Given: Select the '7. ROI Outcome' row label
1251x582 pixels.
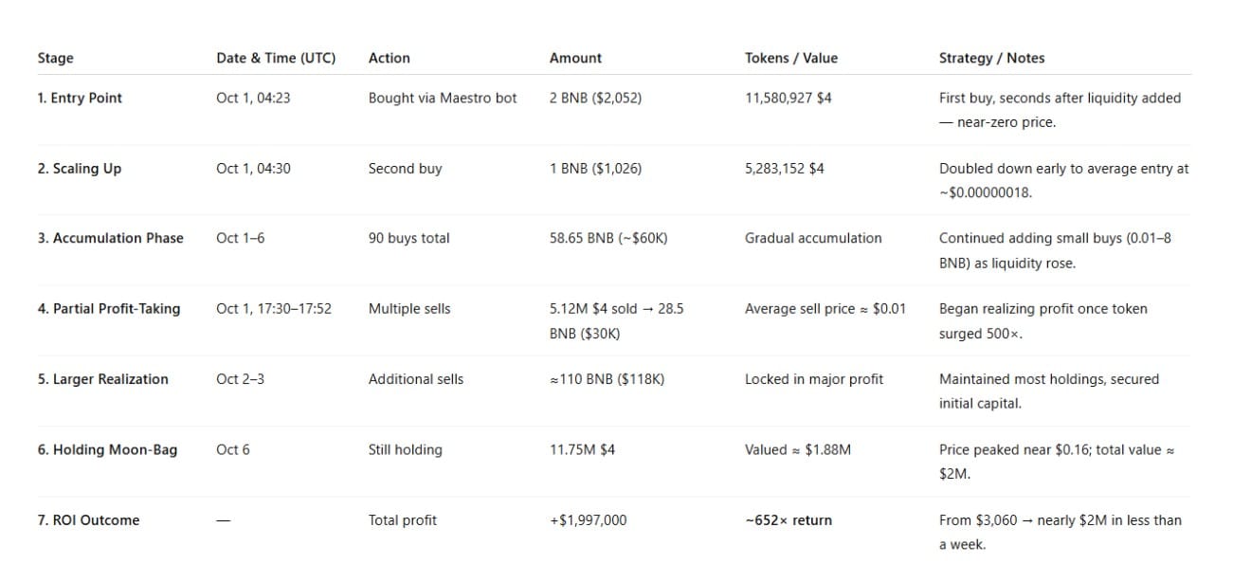Looking at the screenshot, I should tap(88, 519).
